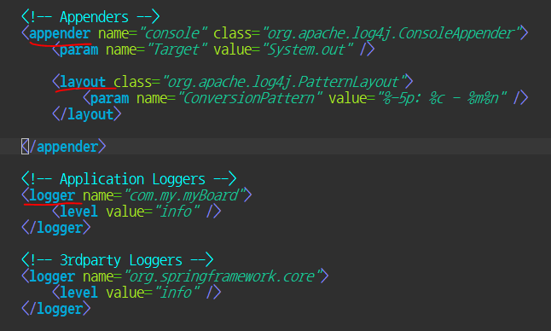Click the "System.out" value string

(308, 49)
